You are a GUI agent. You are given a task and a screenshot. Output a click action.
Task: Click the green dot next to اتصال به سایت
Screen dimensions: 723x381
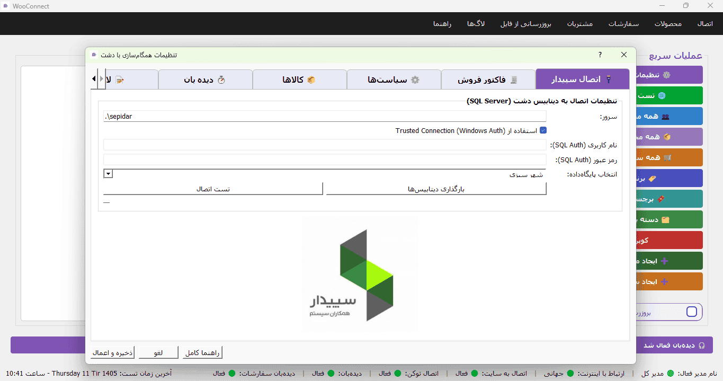tap(474, 374)
